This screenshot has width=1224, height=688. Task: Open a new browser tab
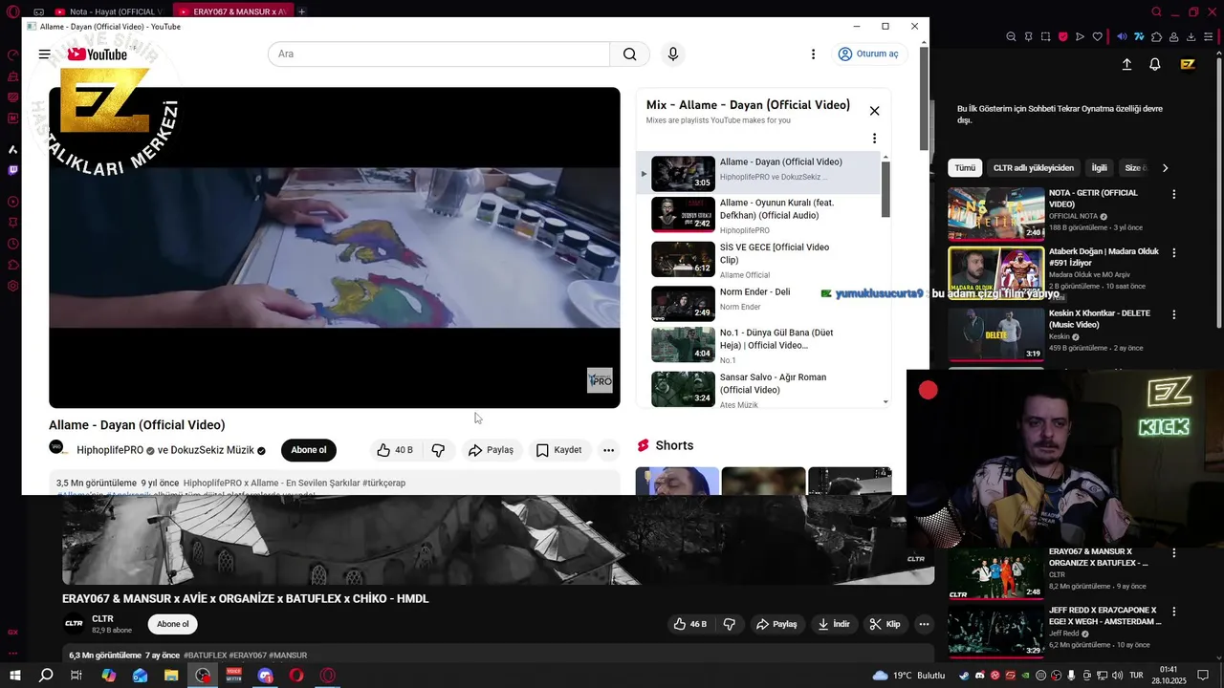pos(301,11)
